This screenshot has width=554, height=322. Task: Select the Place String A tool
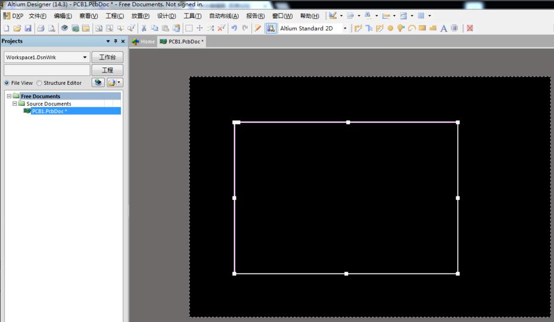tap(444, 28)
